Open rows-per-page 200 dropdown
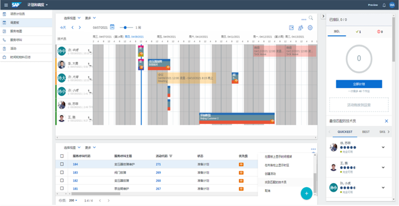This screenshot has height=206, width=399. click(x=74, y=200)
